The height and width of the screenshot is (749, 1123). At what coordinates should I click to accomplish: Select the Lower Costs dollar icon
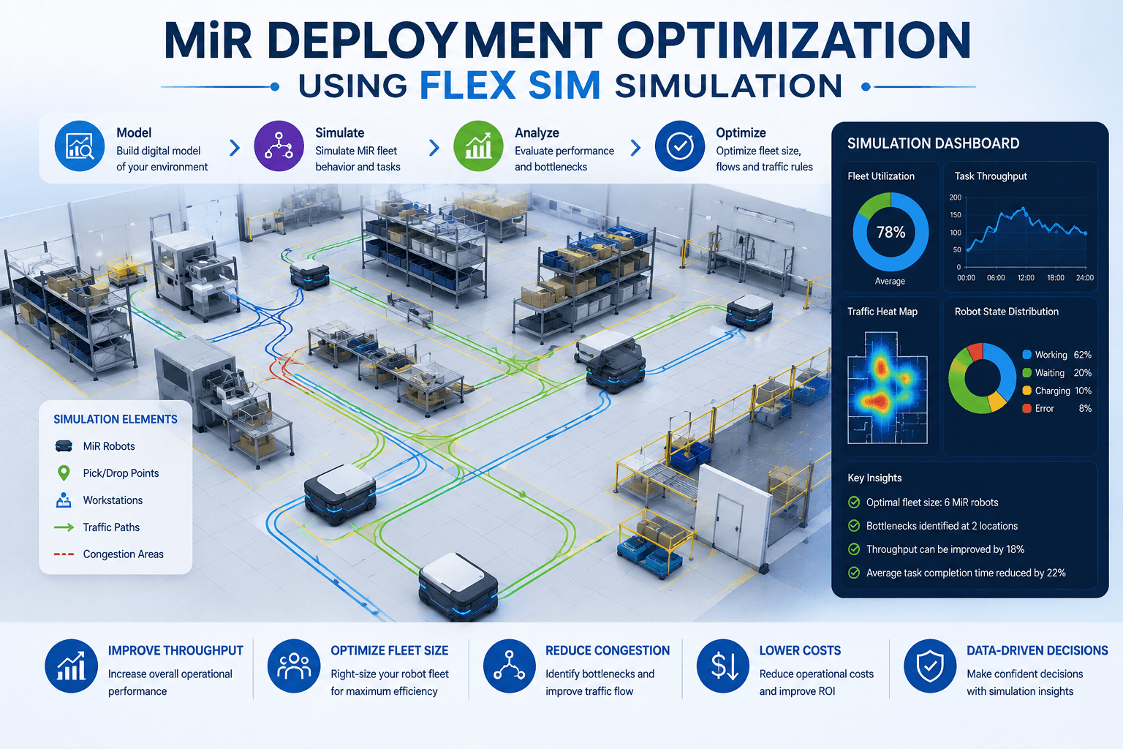click(x=724, y=666)
